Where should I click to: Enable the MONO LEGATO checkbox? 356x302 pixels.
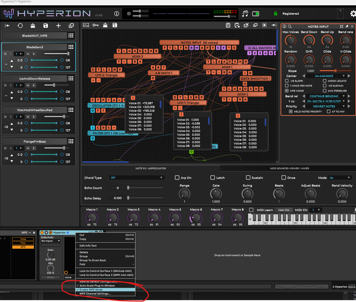click(x=324, y=81)
